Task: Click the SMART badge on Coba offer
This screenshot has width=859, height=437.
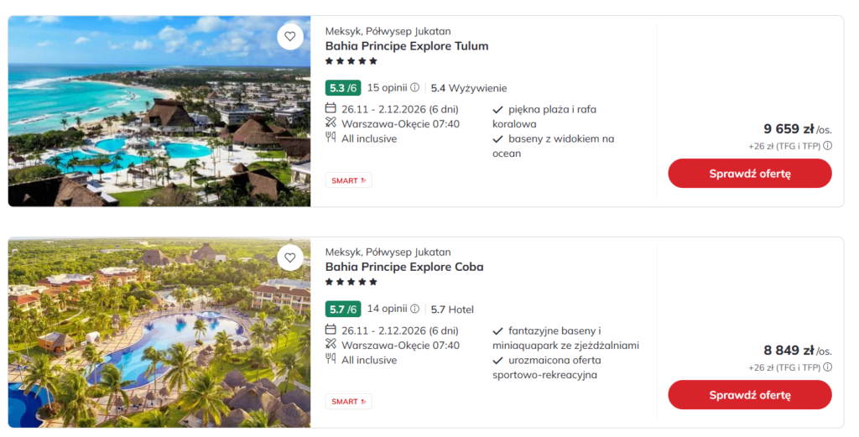Action: pos(348,402)
